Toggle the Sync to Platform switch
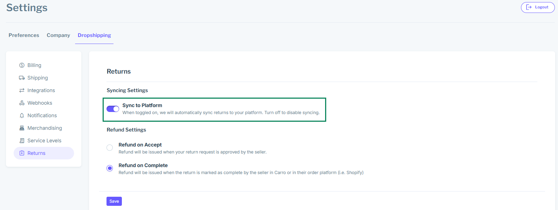The width and height of the screenshot is (558, 210). point(113,109)
